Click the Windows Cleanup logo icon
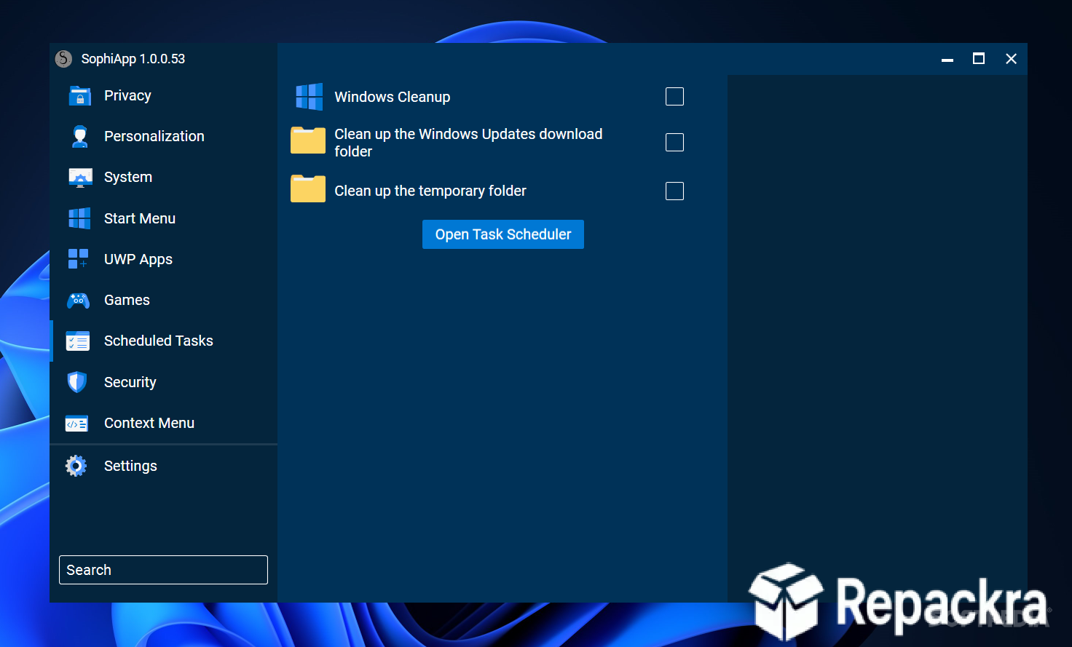 310,97
